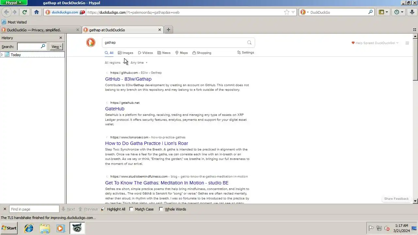
Task: Open the All regions filter dropdown
Action: pyautogui.click(x=115, y=63)
